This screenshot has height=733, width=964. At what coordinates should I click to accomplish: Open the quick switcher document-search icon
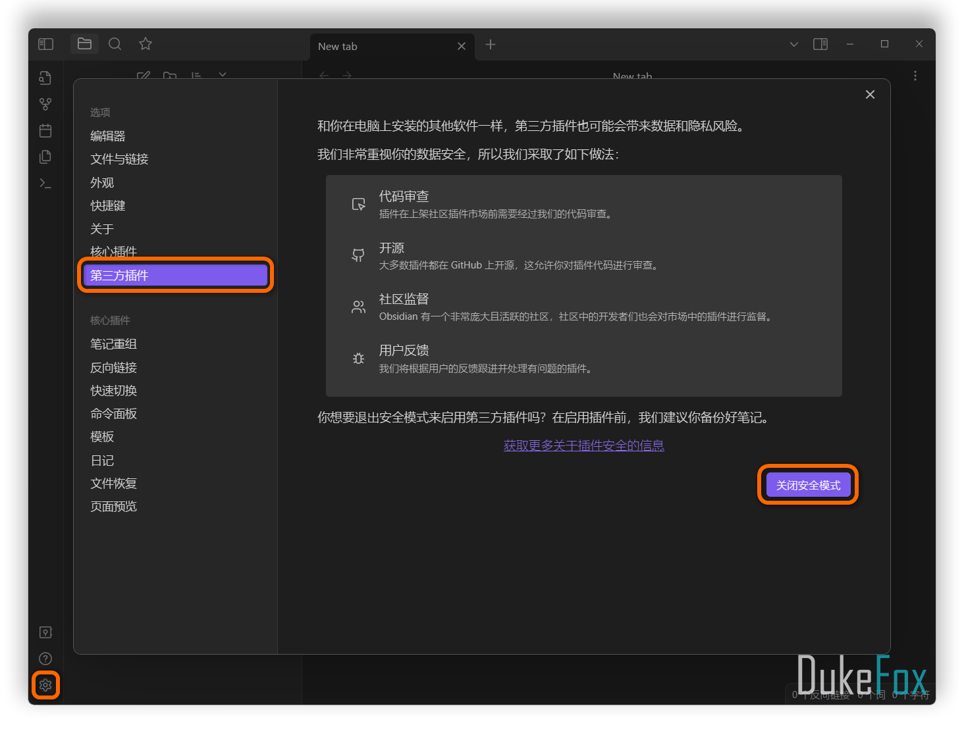pyautogui.click(x=45, y=77)
